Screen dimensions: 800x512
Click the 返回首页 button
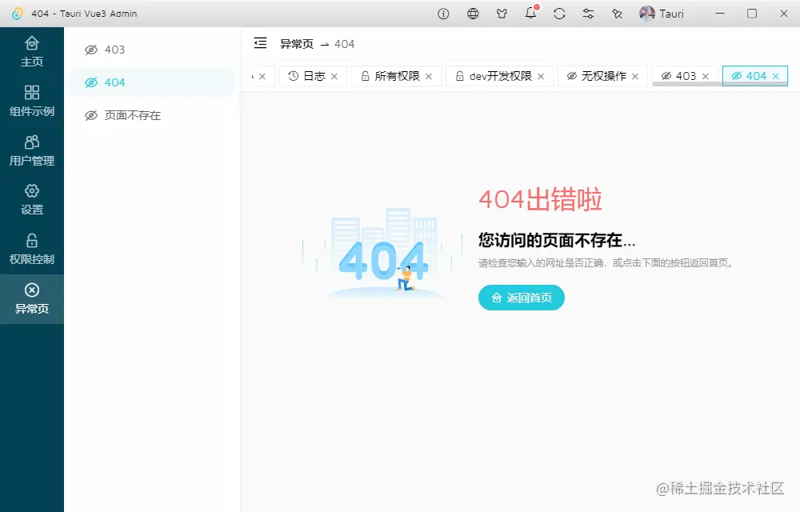(x=522, y=298)
